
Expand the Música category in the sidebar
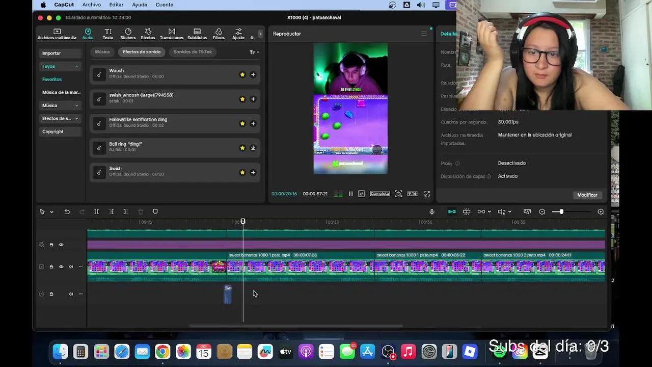pyautogui.click(x=60, y=106)
